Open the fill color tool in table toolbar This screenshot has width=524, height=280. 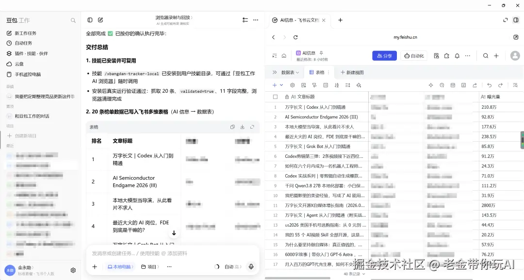(359, 85)
